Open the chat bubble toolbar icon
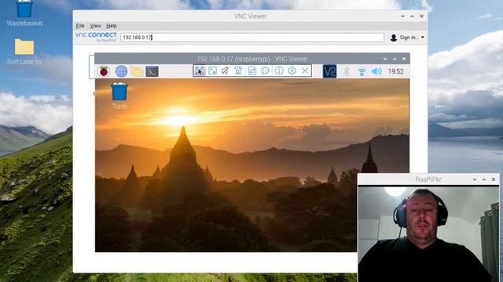The width and height of the screenshot is (503, 282). [266, 70]
